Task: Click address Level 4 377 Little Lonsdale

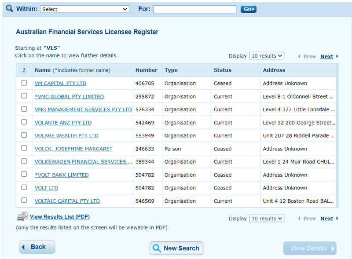Action: tap(299, 109)
